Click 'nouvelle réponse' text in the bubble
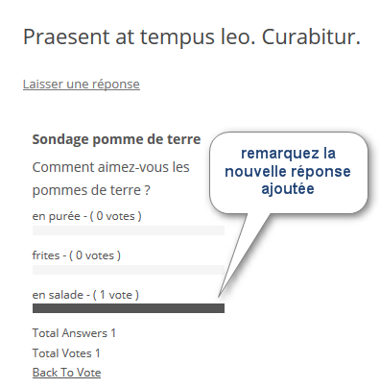The width and height of the screenshot is (380, 388). click(x=288, y=172)
